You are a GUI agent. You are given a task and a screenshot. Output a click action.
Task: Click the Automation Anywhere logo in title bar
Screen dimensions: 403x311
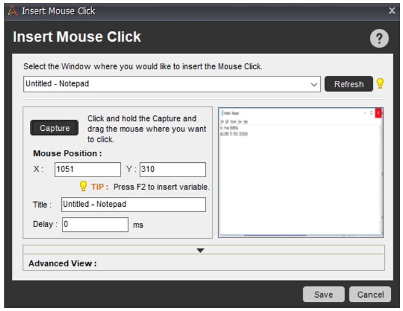click(13, 11)
